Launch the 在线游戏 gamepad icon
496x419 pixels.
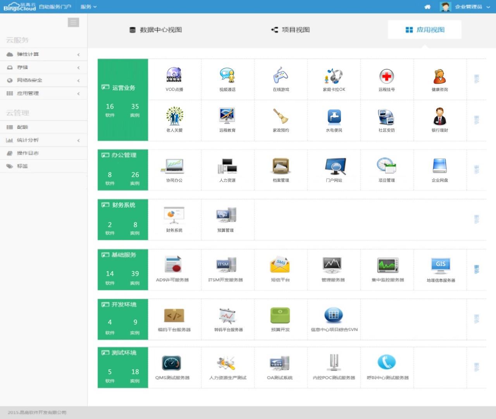[x=281, y=75]
